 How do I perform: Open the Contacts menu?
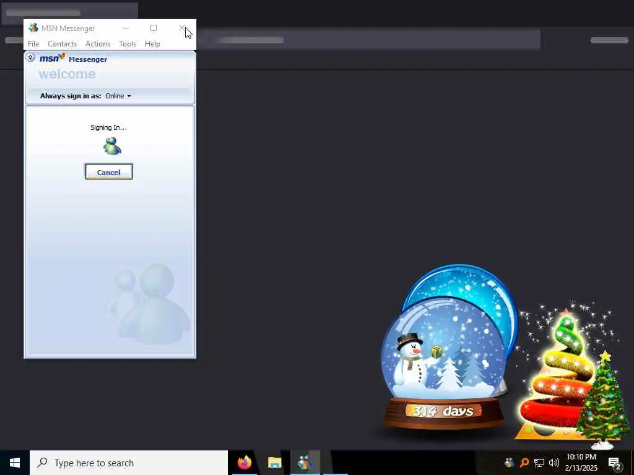[63, 44]
